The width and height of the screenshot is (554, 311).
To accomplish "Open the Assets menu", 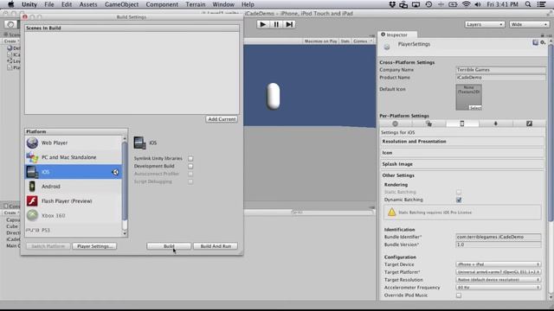I will pos(88,4).
